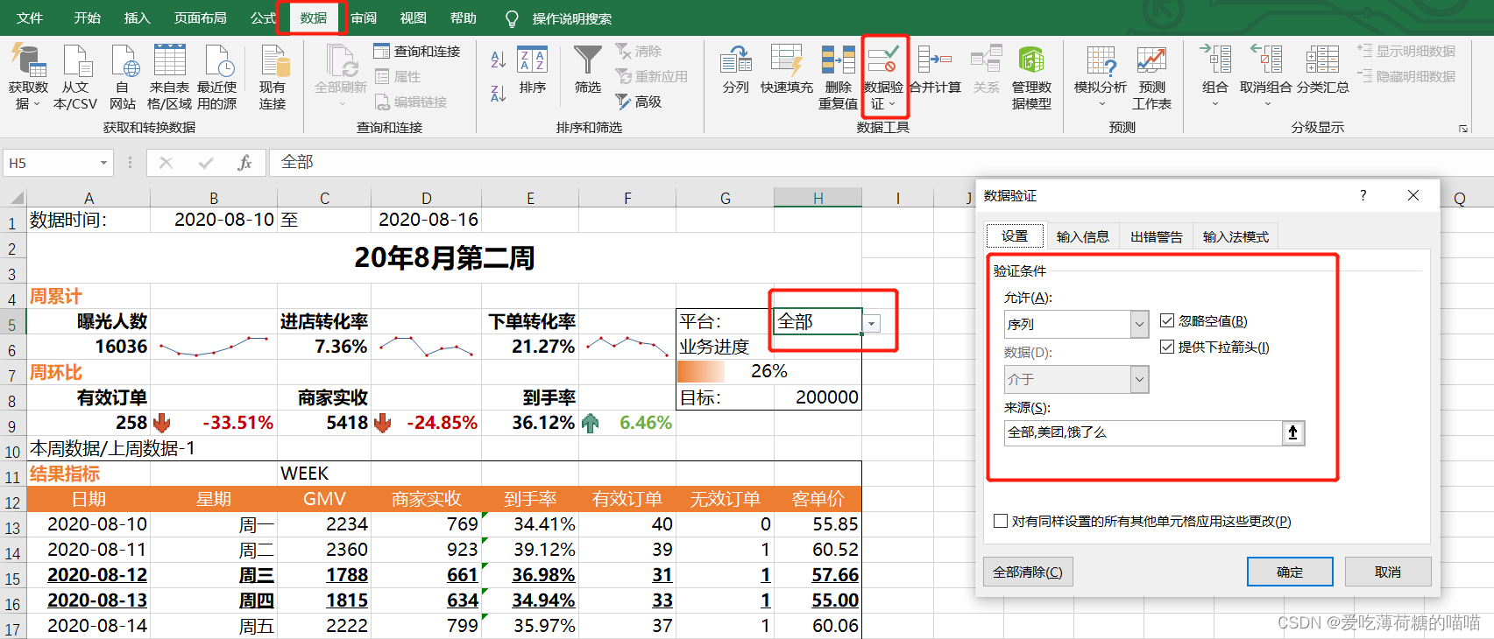
Task: Switch to the 审阅 ribbon tab
Action: pyautogui.click(x=364, y=18)
